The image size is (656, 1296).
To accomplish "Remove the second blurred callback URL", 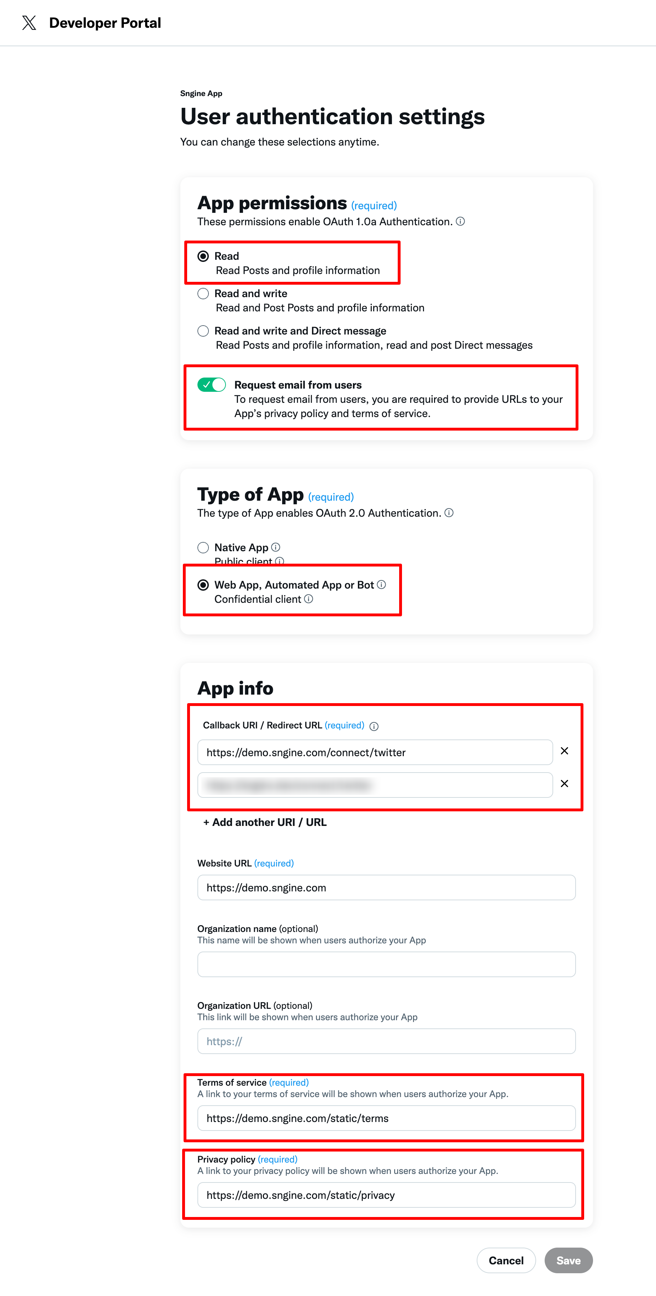I will click(x=565, y=784).
